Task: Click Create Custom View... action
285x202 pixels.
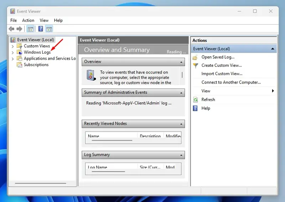Action: click(x=222, y=65)
